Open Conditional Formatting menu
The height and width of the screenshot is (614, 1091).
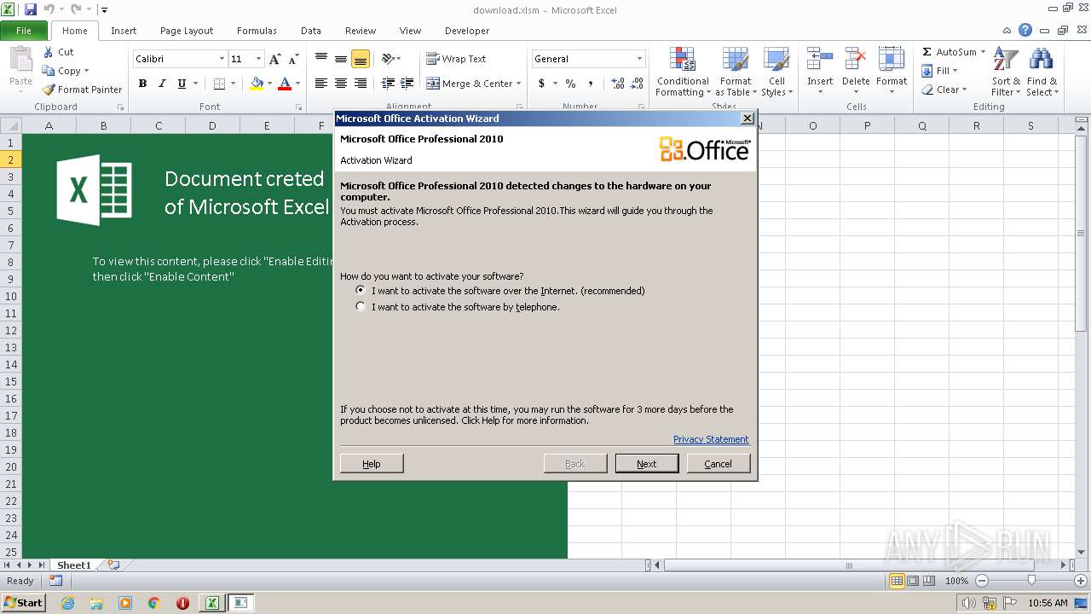click(x=683, y=72)
